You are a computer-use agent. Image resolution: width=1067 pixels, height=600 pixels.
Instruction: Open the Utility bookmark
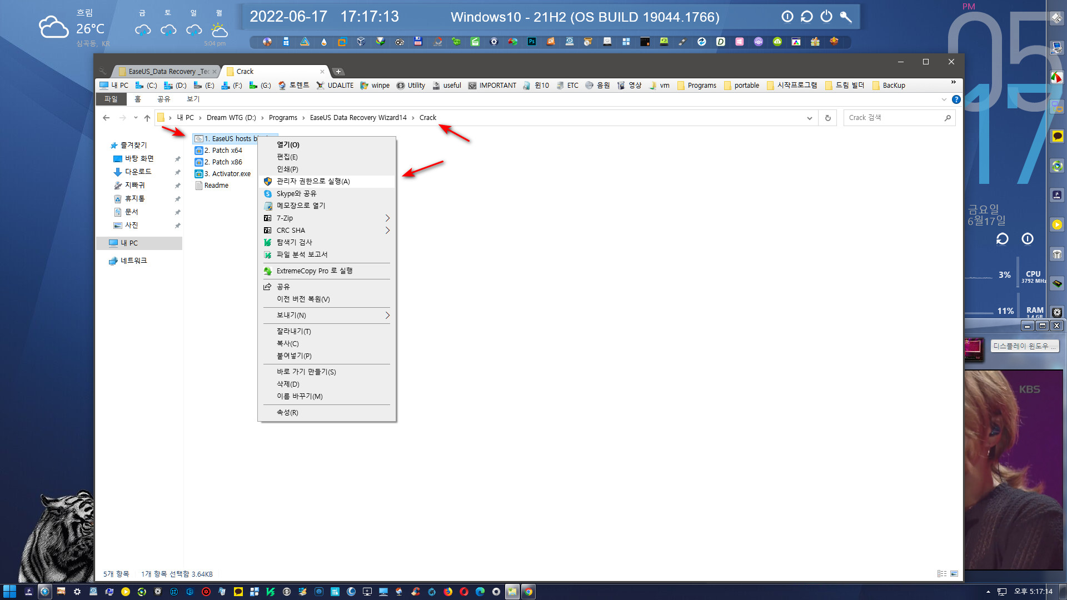(411, 86)
